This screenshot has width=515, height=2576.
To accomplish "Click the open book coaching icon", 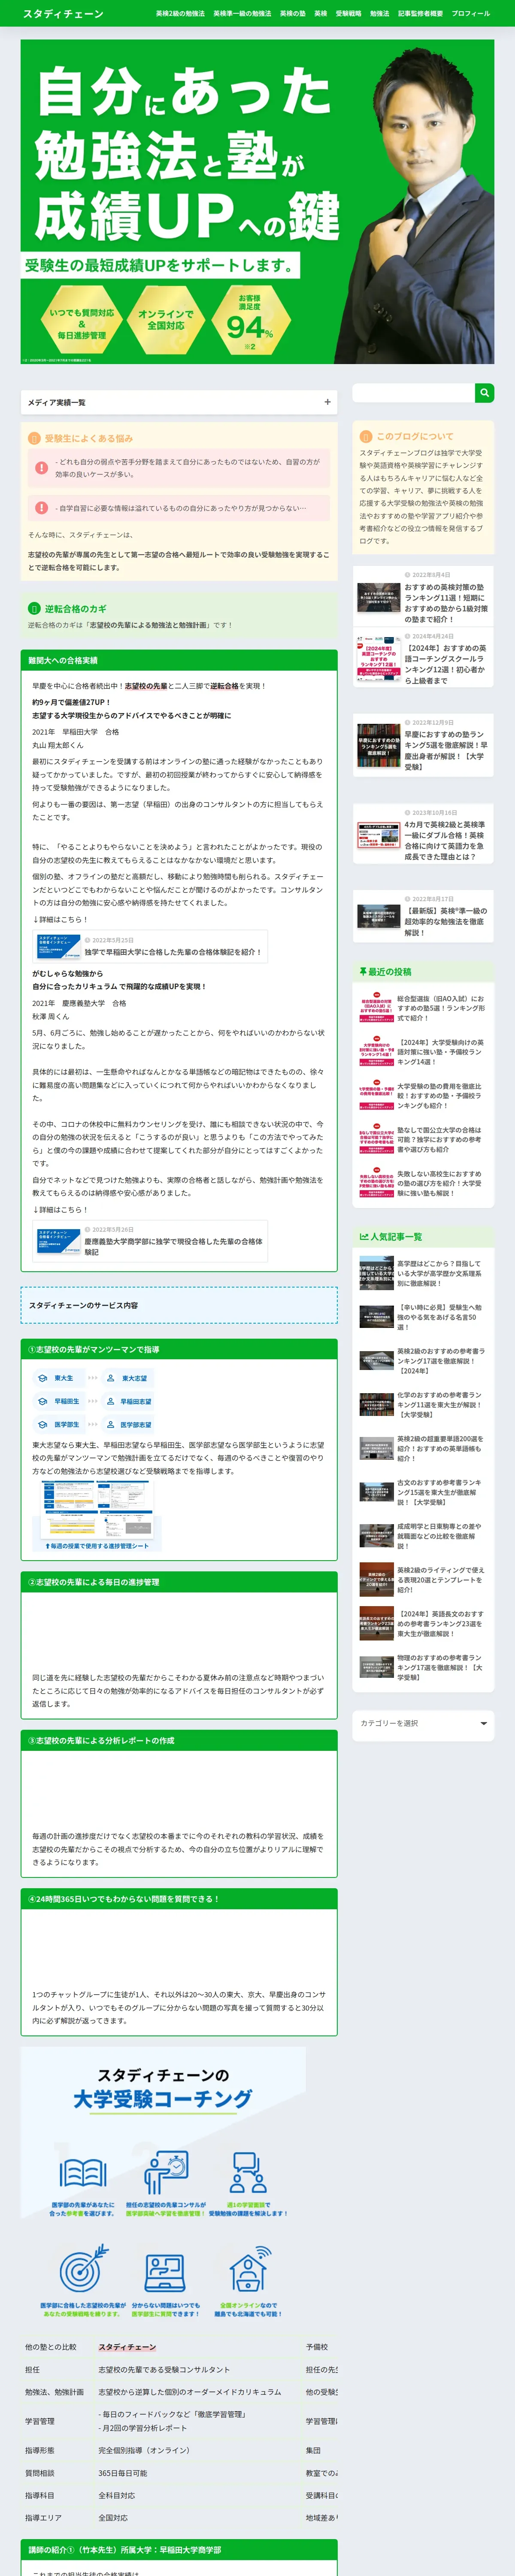I will click(x=83, y=2173).
